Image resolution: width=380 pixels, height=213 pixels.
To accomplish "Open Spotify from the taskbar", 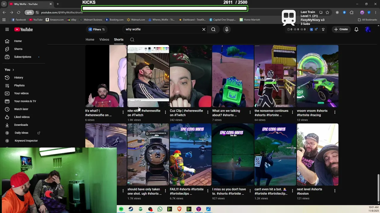I will coord(121,209).
